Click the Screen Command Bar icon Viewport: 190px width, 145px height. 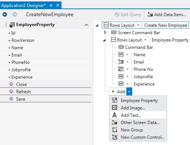(114, 32)
